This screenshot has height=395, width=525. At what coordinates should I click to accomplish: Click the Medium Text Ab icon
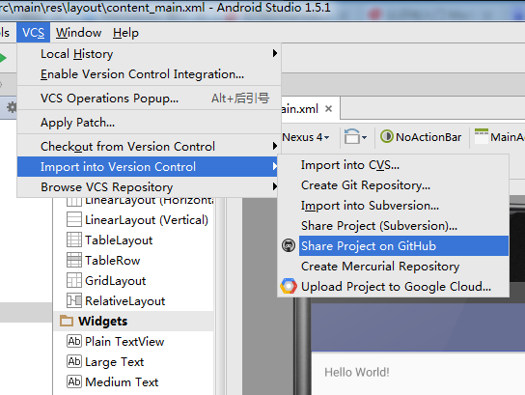coord(74,381)
